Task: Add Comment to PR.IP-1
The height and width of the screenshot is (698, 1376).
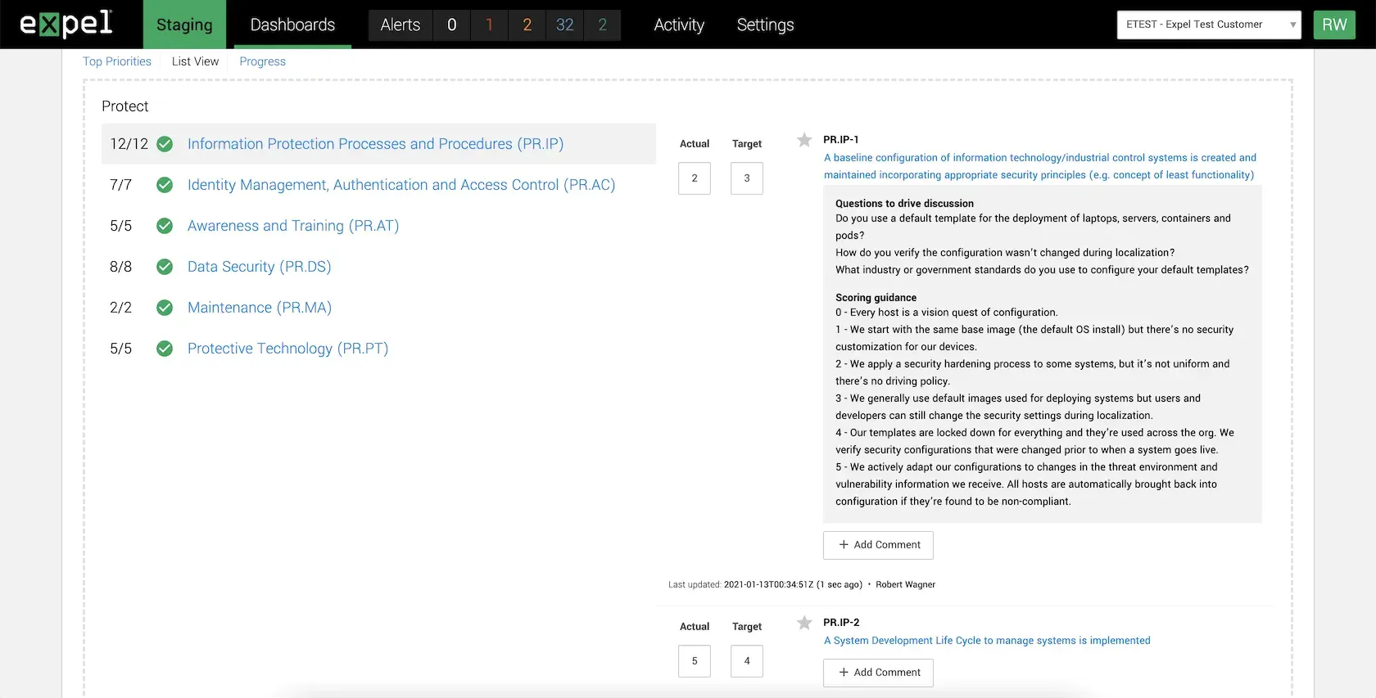Action: 878,545
